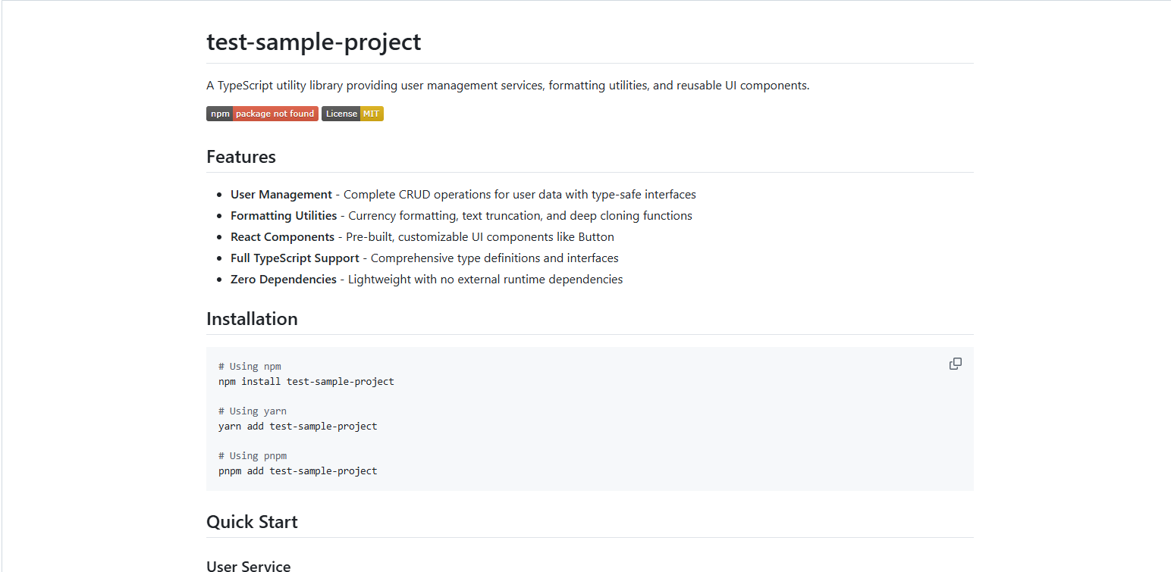This screenshot has width=1171, height=572.
Task: Click the License MIT badge
Action: 352,114
